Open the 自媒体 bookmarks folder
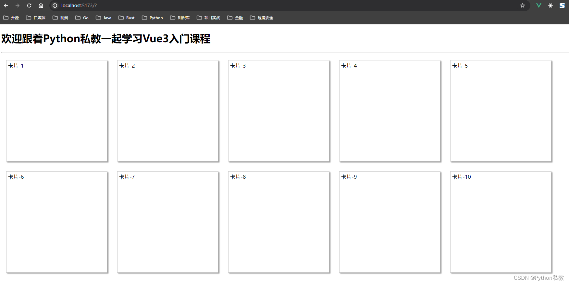This screenshot has height=284, width=569. coord(36,18)
